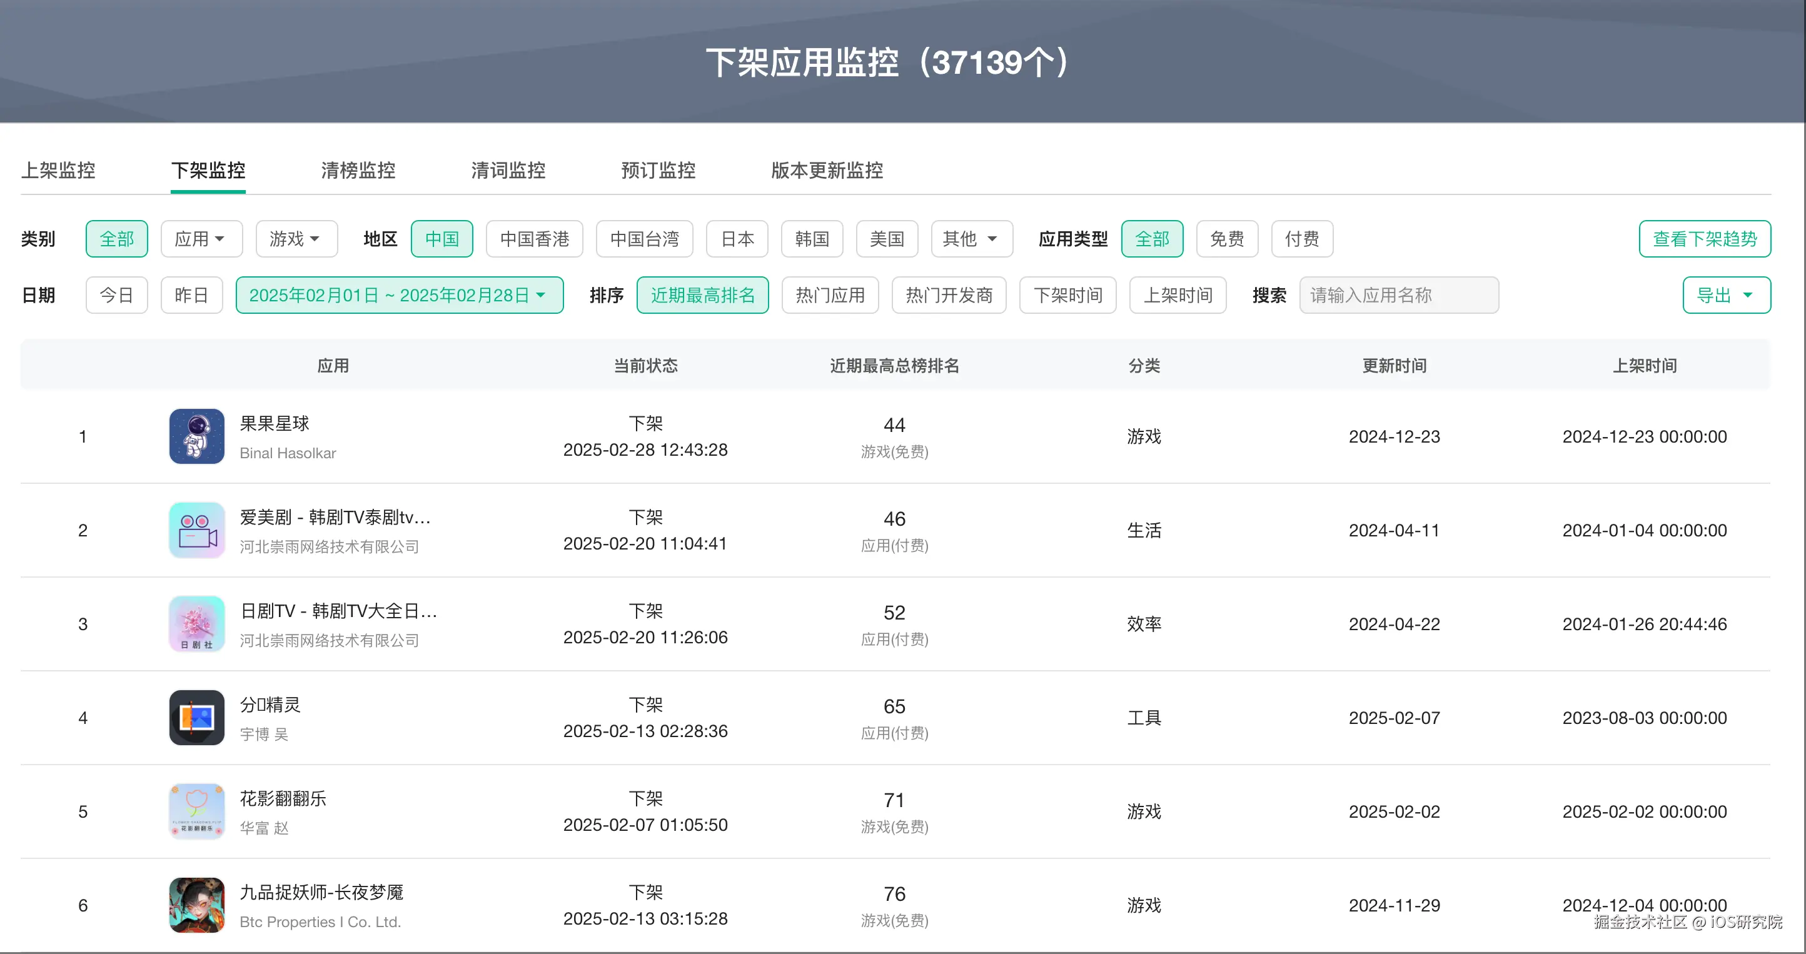Open the 版本更新监控 tab
This screenshot has width=1806, height=954.
[x=827, y=170]
